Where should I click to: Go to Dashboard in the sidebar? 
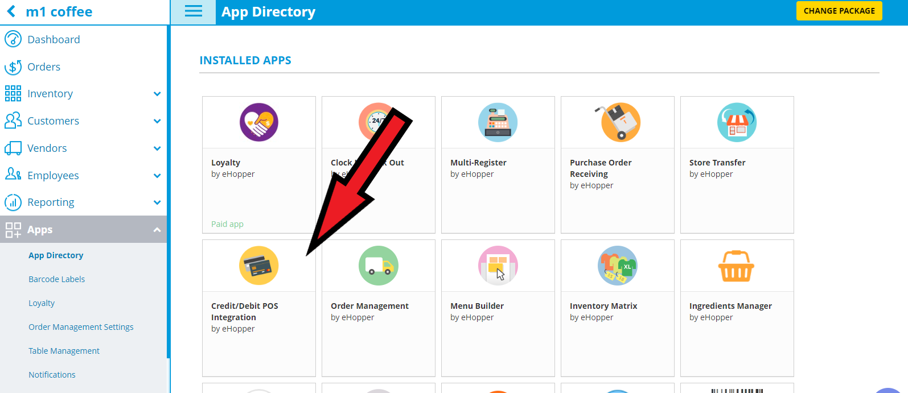click(x=54, y=39)
